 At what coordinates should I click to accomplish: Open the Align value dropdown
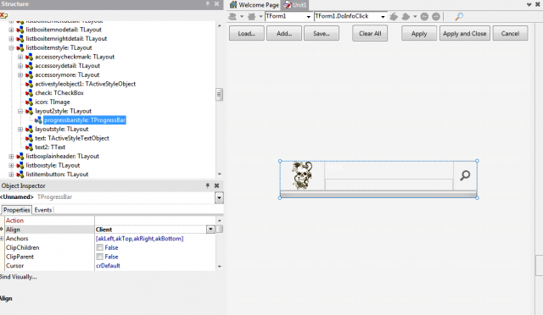[x=210, y=229]
